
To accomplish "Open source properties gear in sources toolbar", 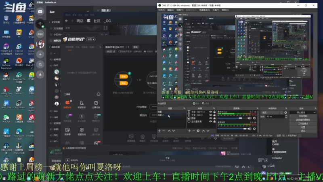I will [198, 131].
